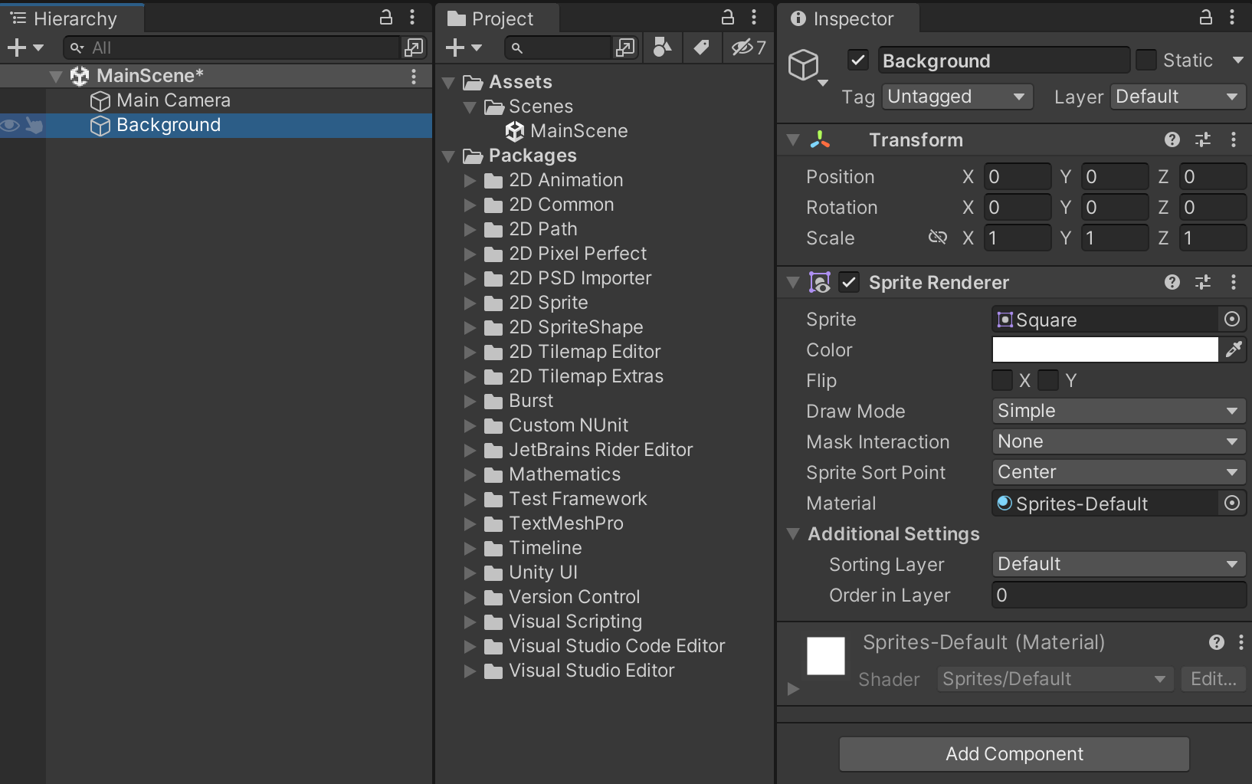This screenshot has width=1252, height=784.
Task: Click the Search by Type icon
Action: (x=663, y=48)
